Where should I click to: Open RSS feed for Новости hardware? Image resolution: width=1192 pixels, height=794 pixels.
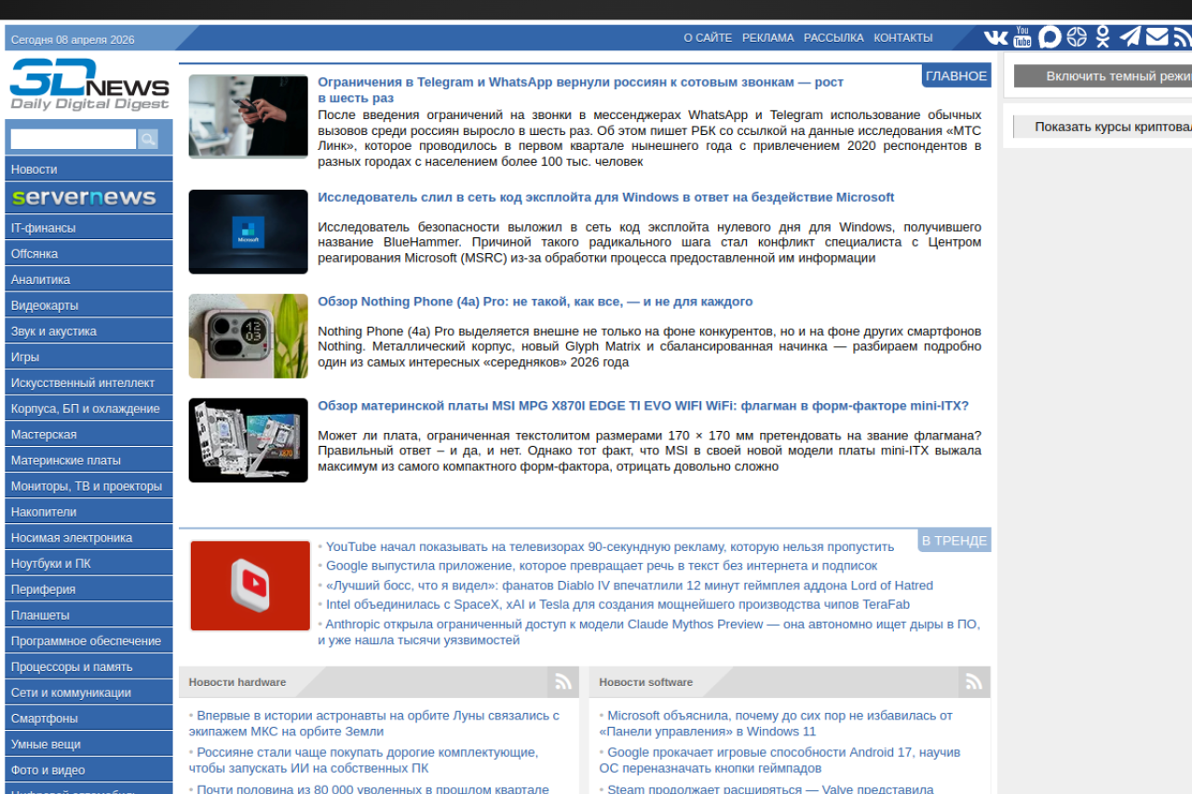coord(562,682)
